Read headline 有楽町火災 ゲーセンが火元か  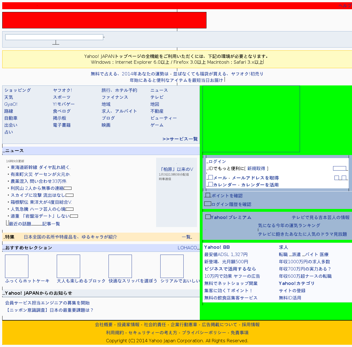pos(40,174)
